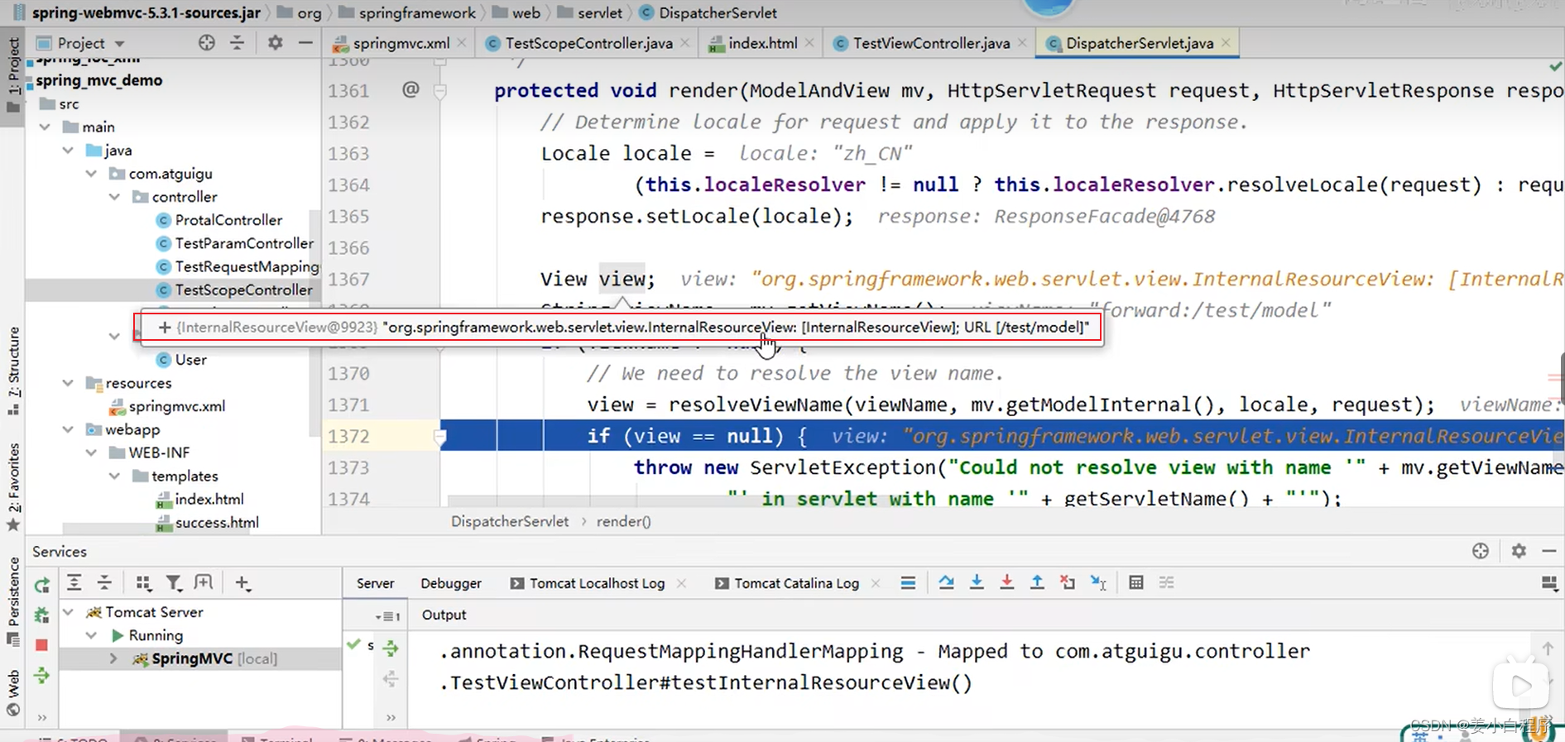Stop the running Tomcat server (red square)
The image size is (1565, 742).
tap(41, 644)
